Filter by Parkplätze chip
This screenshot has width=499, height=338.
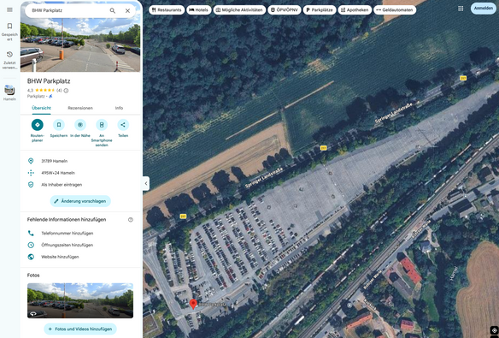pos(320,10)
